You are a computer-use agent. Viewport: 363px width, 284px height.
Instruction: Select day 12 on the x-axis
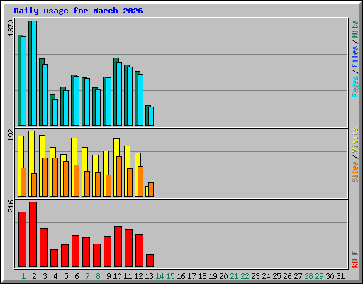(138, 276)
